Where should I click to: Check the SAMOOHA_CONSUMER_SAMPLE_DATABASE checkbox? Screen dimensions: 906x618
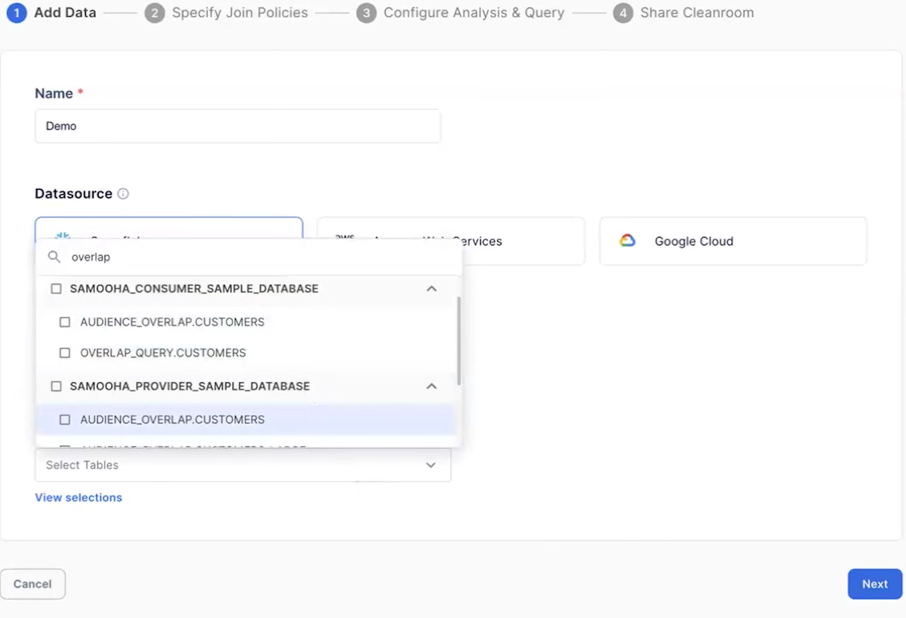click(x=56, y=288)
